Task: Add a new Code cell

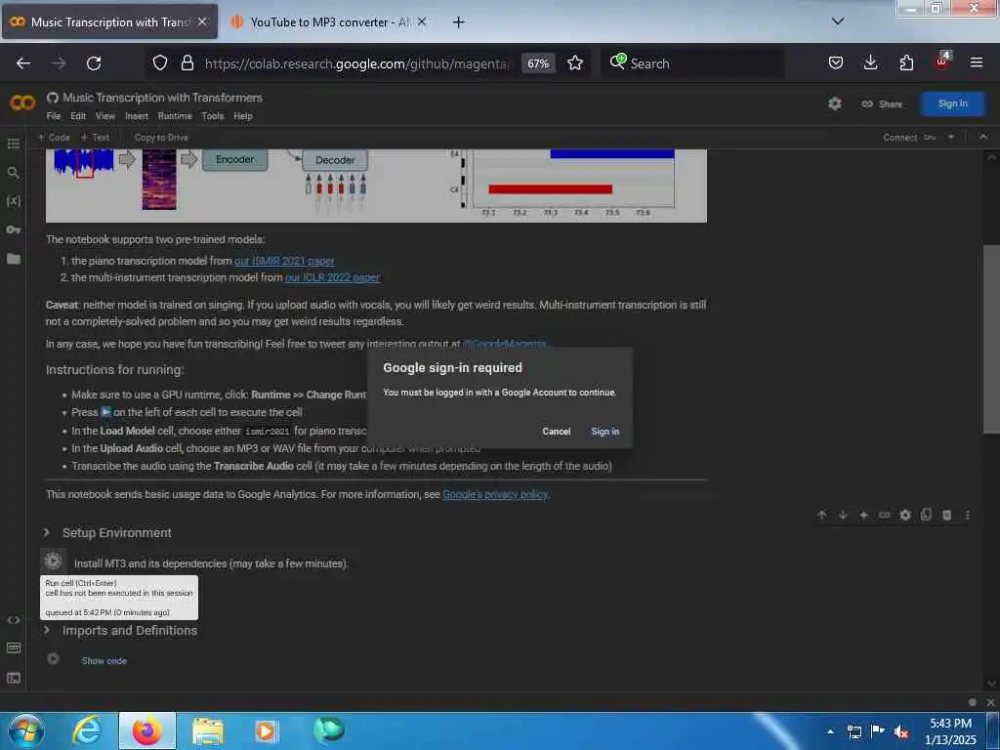Action: [54, 137]
